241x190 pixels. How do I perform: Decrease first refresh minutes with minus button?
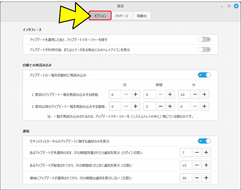coord(194,94)
